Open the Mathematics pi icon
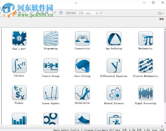This screenshot has height=131, width=166. click(146, 38)
